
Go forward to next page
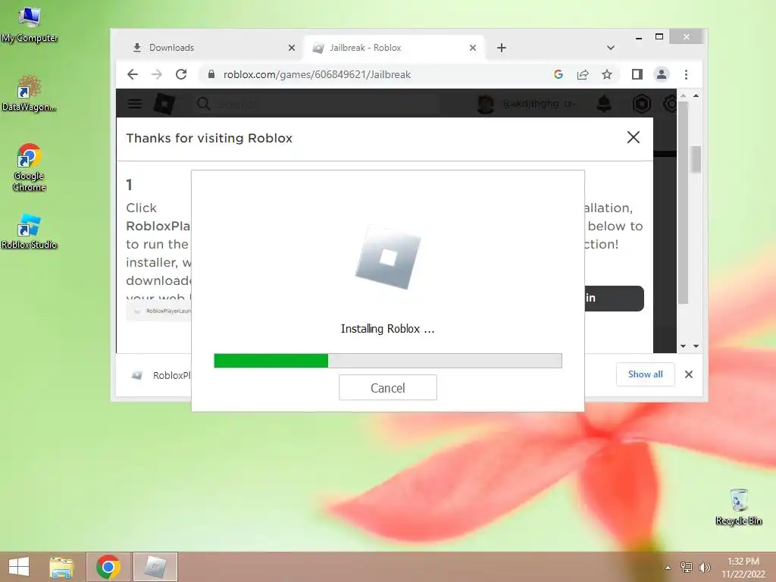coord(156,74)
